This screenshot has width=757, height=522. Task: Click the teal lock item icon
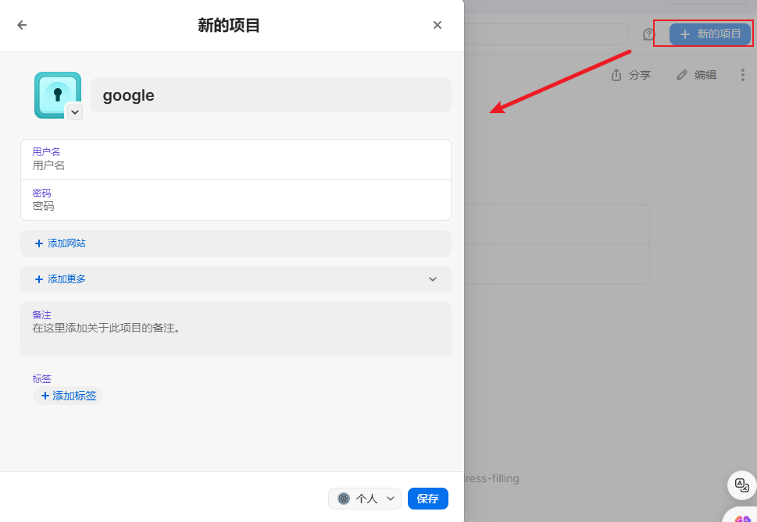click(x=55, y=94)
